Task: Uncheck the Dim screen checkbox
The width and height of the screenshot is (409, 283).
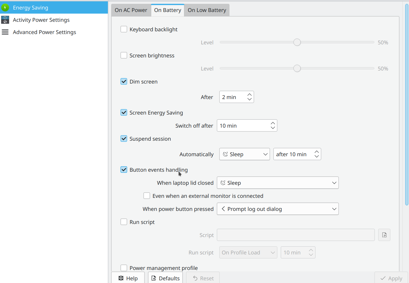Action: pyautogui.click(x=124, y=81)
